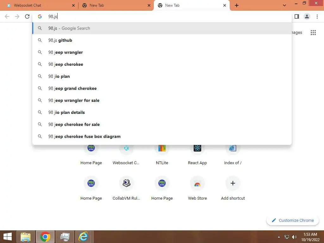Image resolution: width=324 pixels, height=243 pixels.
Task: Choose the '98 jeep wrangler' suggestion
Action: (162, 52)
